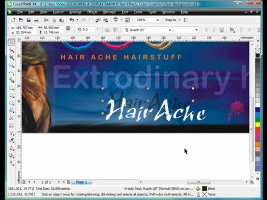
Task: Click the rotation angle field
Action: coord(88,30)
